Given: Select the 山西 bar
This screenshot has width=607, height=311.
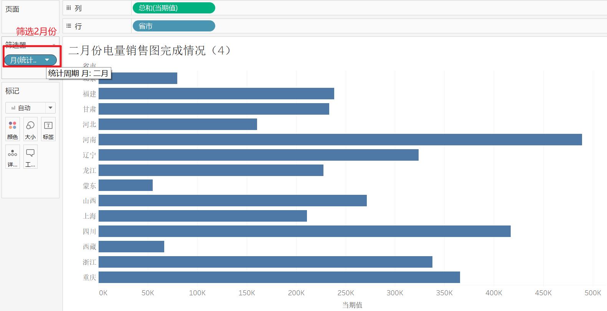Looking at the screenshot, I should 233,201.
